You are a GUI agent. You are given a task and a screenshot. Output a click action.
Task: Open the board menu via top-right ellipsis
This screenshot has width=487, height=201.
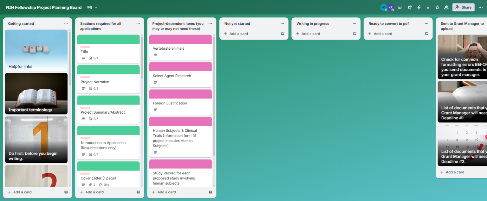point(481,7)
